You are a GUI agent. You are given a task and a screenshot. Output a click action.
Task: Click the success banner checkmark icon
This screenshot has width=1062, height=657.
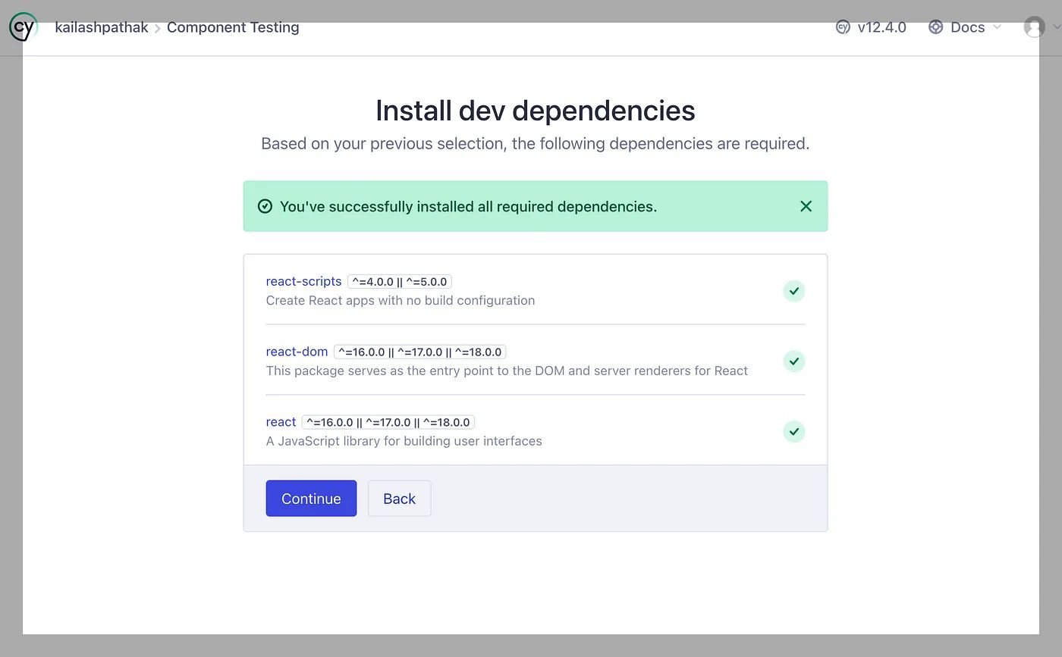pos(265,206)
